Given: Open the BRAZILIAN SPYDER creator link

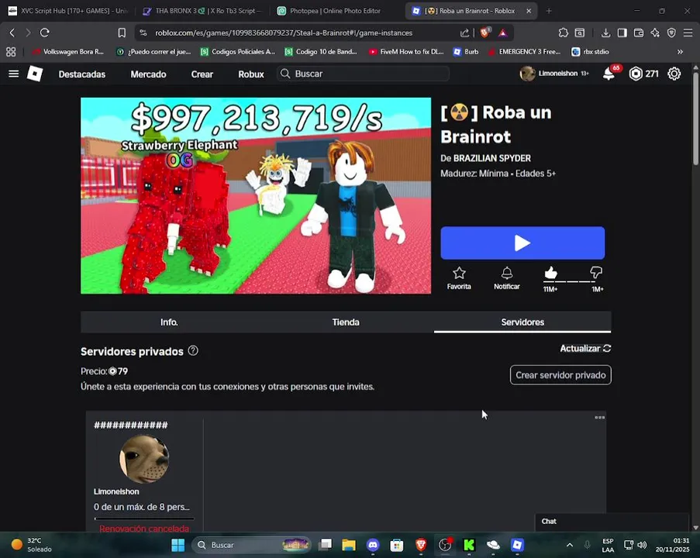Looking at the screenshot, I should [492, 158].
